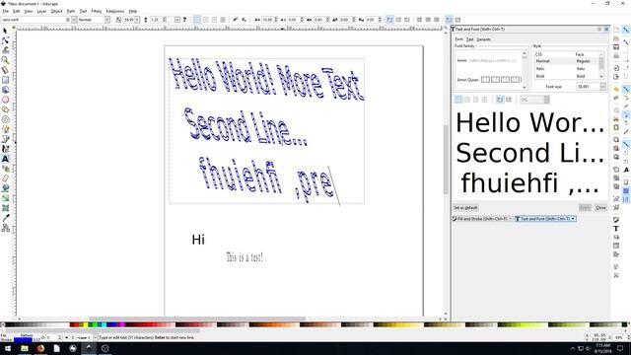Click the Close button in dialog
Screen dimensions: 631x355
[600, 208]
